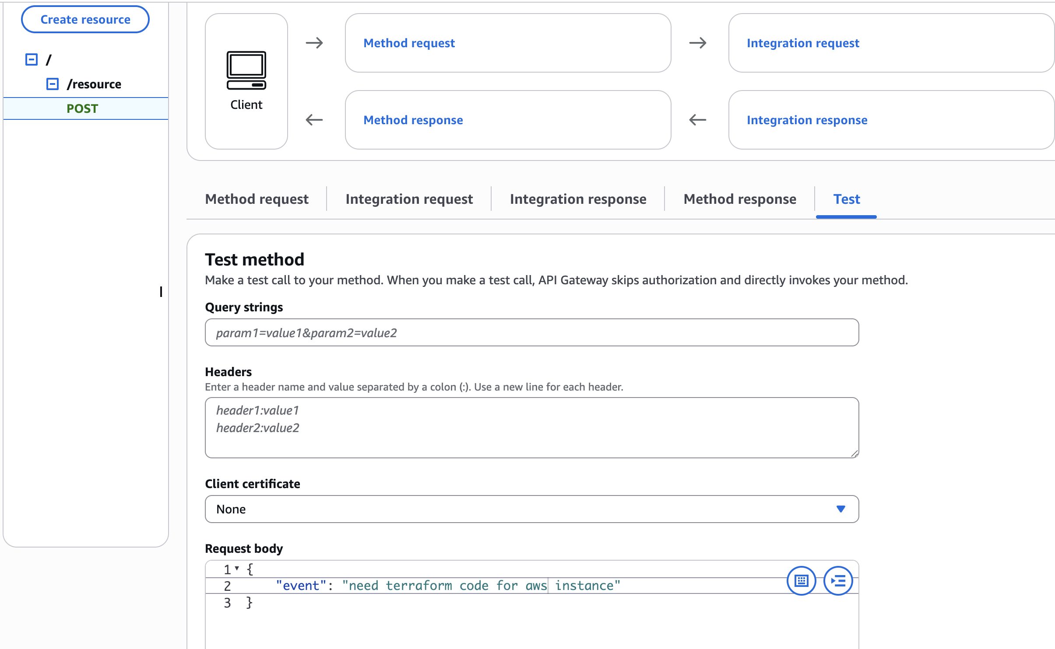Open the Method response tab

click(x=740, y=199)
